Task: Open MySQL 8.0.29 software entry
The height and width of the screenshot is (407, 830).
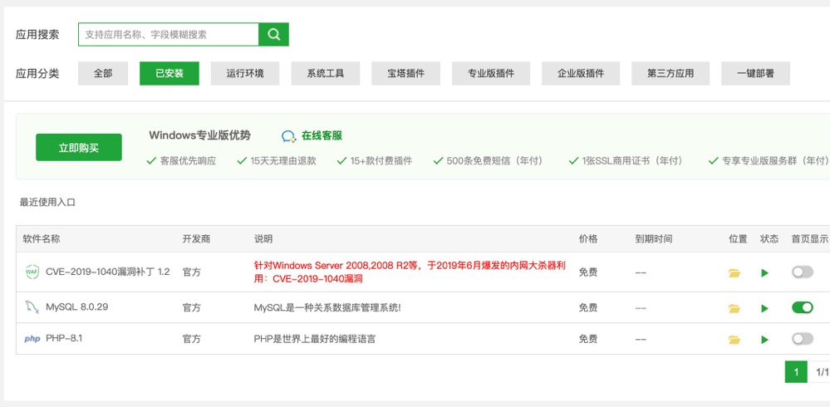Action: [76, 307]
